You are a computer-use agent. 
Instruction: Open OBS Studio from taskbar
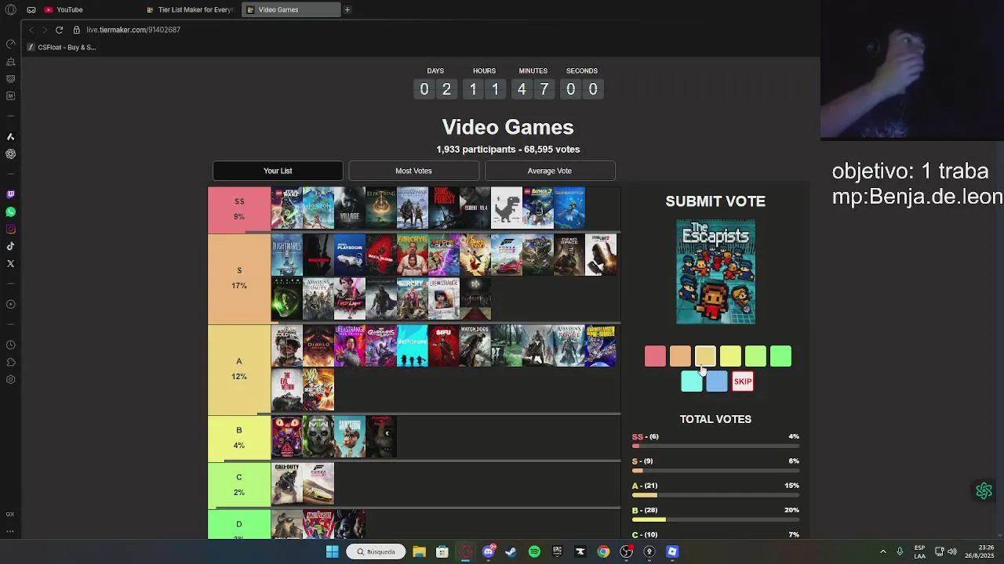tap(626, 551)
